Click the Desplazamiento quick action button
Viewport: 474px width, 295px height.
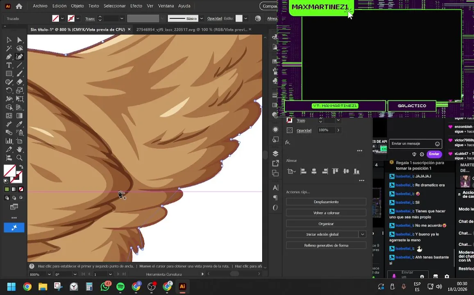[x=326, y=202]
